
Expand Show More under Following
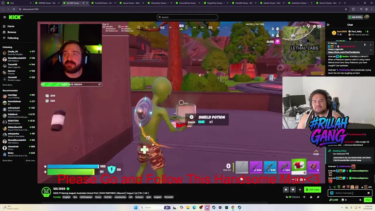pyautogui.click(x=7, y=85)
